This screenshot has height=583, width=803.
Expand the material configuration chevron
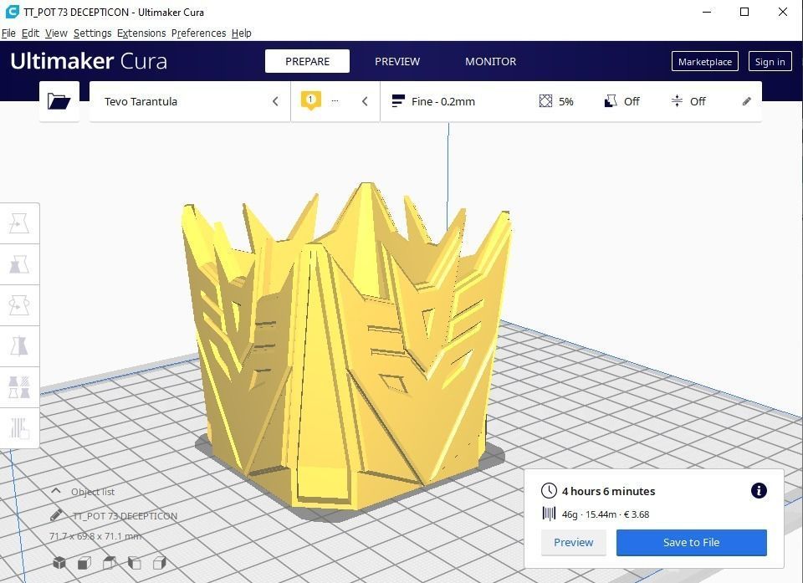pos(365,101)
